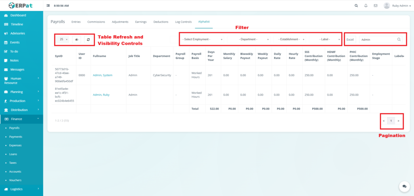Open Dashboard from the sidebar
414x196 pixels.
18,15
